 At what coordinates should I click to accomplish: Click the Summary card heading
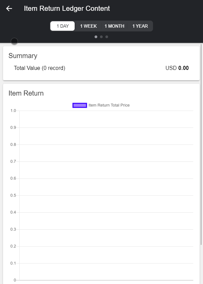tap(23, 56)
